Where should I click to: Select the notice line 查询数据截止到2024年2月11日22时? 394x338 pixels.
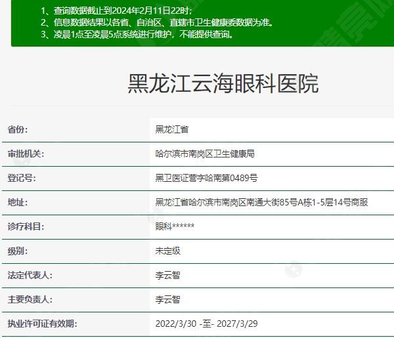coord(116,11)
